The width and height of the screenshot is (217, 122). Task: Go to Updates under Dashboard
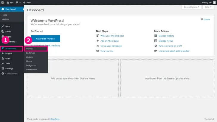[5, 19]
